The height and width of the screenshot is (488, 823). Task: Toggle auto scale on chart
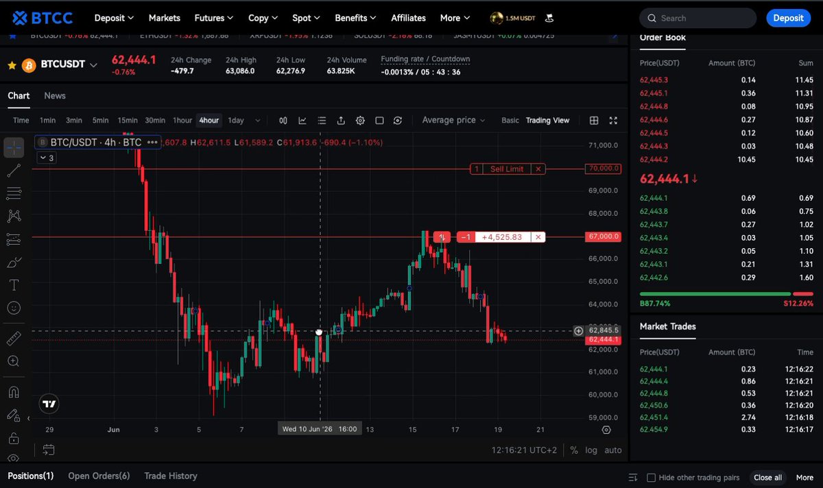tap(613, 450)
